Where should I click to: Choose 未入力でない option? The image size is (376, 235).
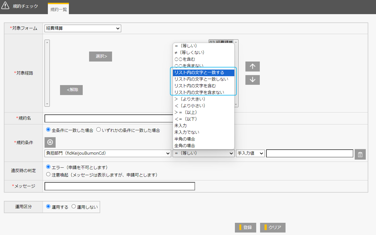pos(203,132)
